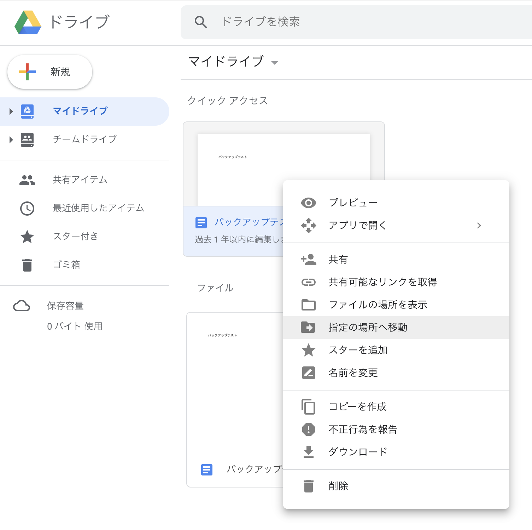The width and height of the screenshot is (532, 530).
Task: Open the マイドライブ header dropdown arrow
Action: point(274,63)
